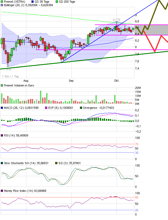The width and height of the screenshot is (168, 220).
Task: Click the 0,2 MACD axis label
Action: coord(137,110)
